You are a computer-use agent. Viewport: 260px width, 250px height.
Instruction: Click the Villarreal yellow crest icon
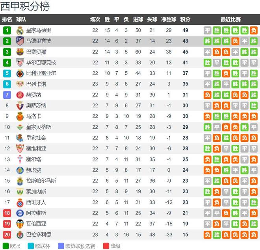click(x=20, y=73)
